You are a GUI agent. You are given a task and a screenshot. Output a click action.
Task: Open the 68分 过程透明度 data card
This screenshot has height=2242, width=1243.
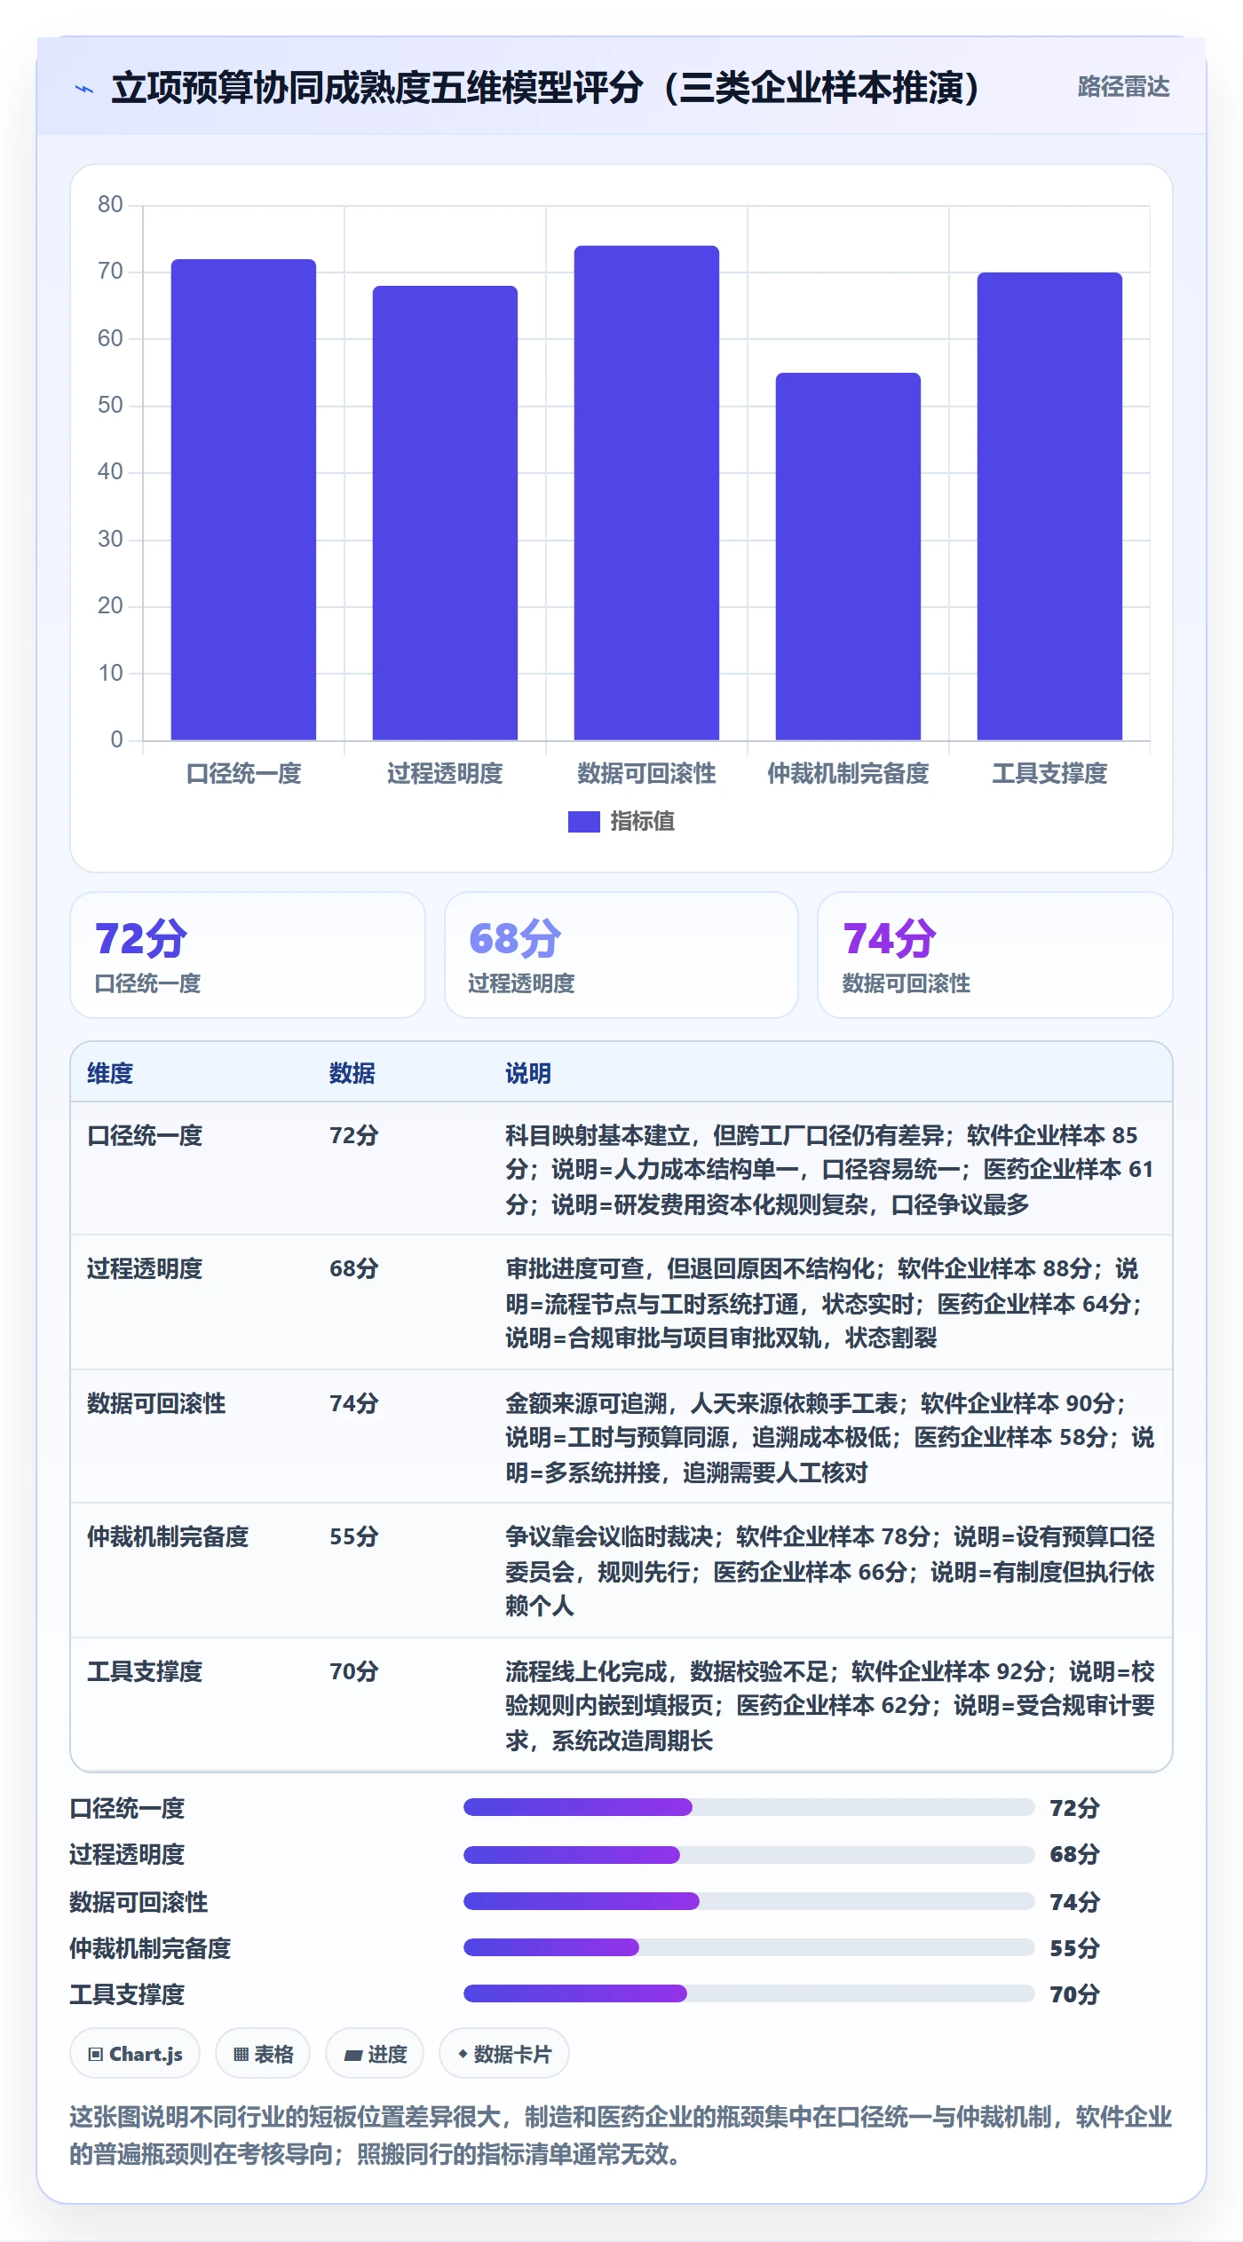pos(621,955)
